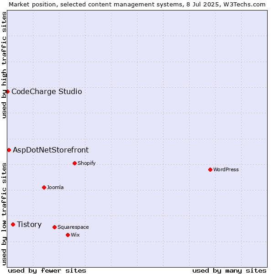Click the 'used by low traffic sites' label
274x274 pixels.
(4, 214)
